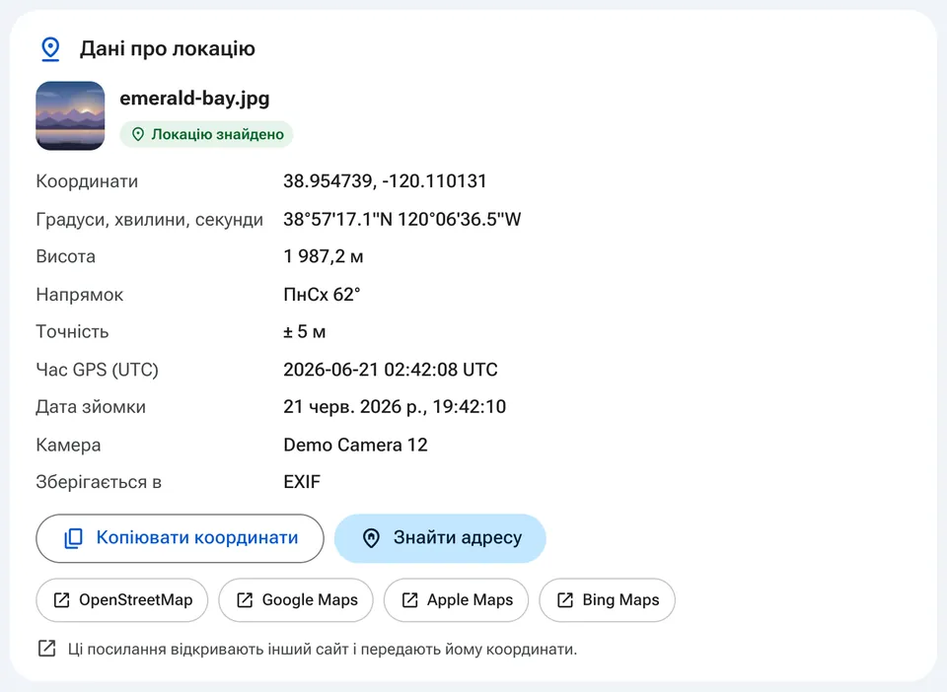Click the direction value ПнСх 62°
This screenshot has width=947, height=692.
click(322, 295)
